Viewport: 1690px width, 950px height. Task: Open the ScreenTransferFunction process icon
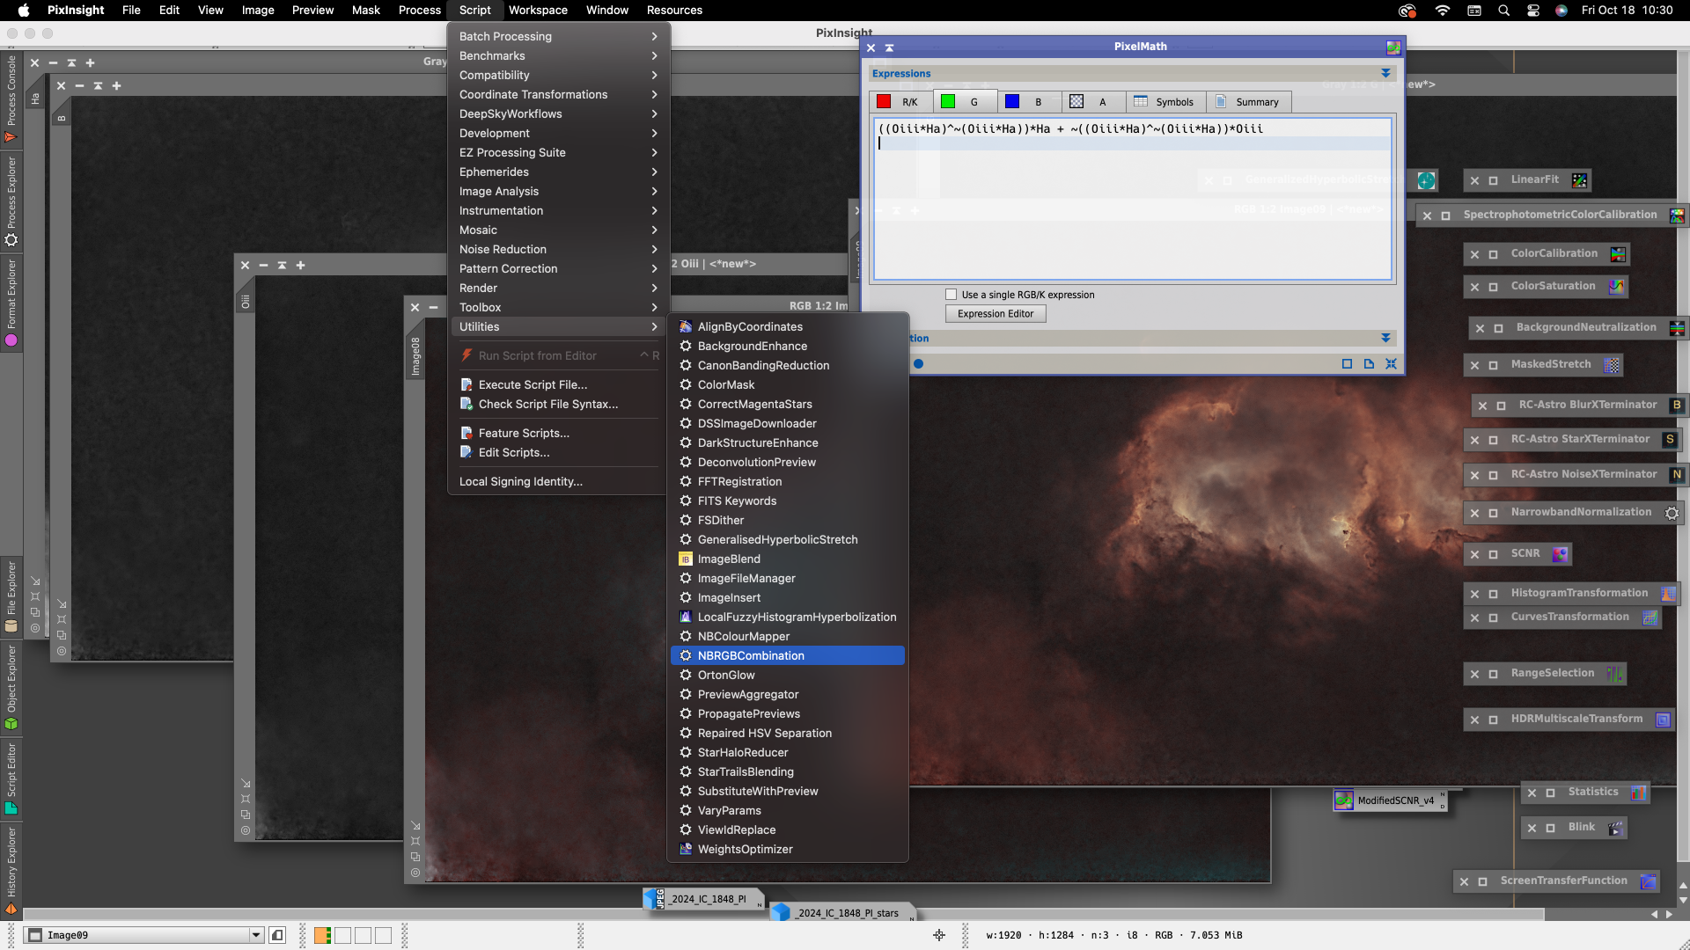(x=1649, y=881)
